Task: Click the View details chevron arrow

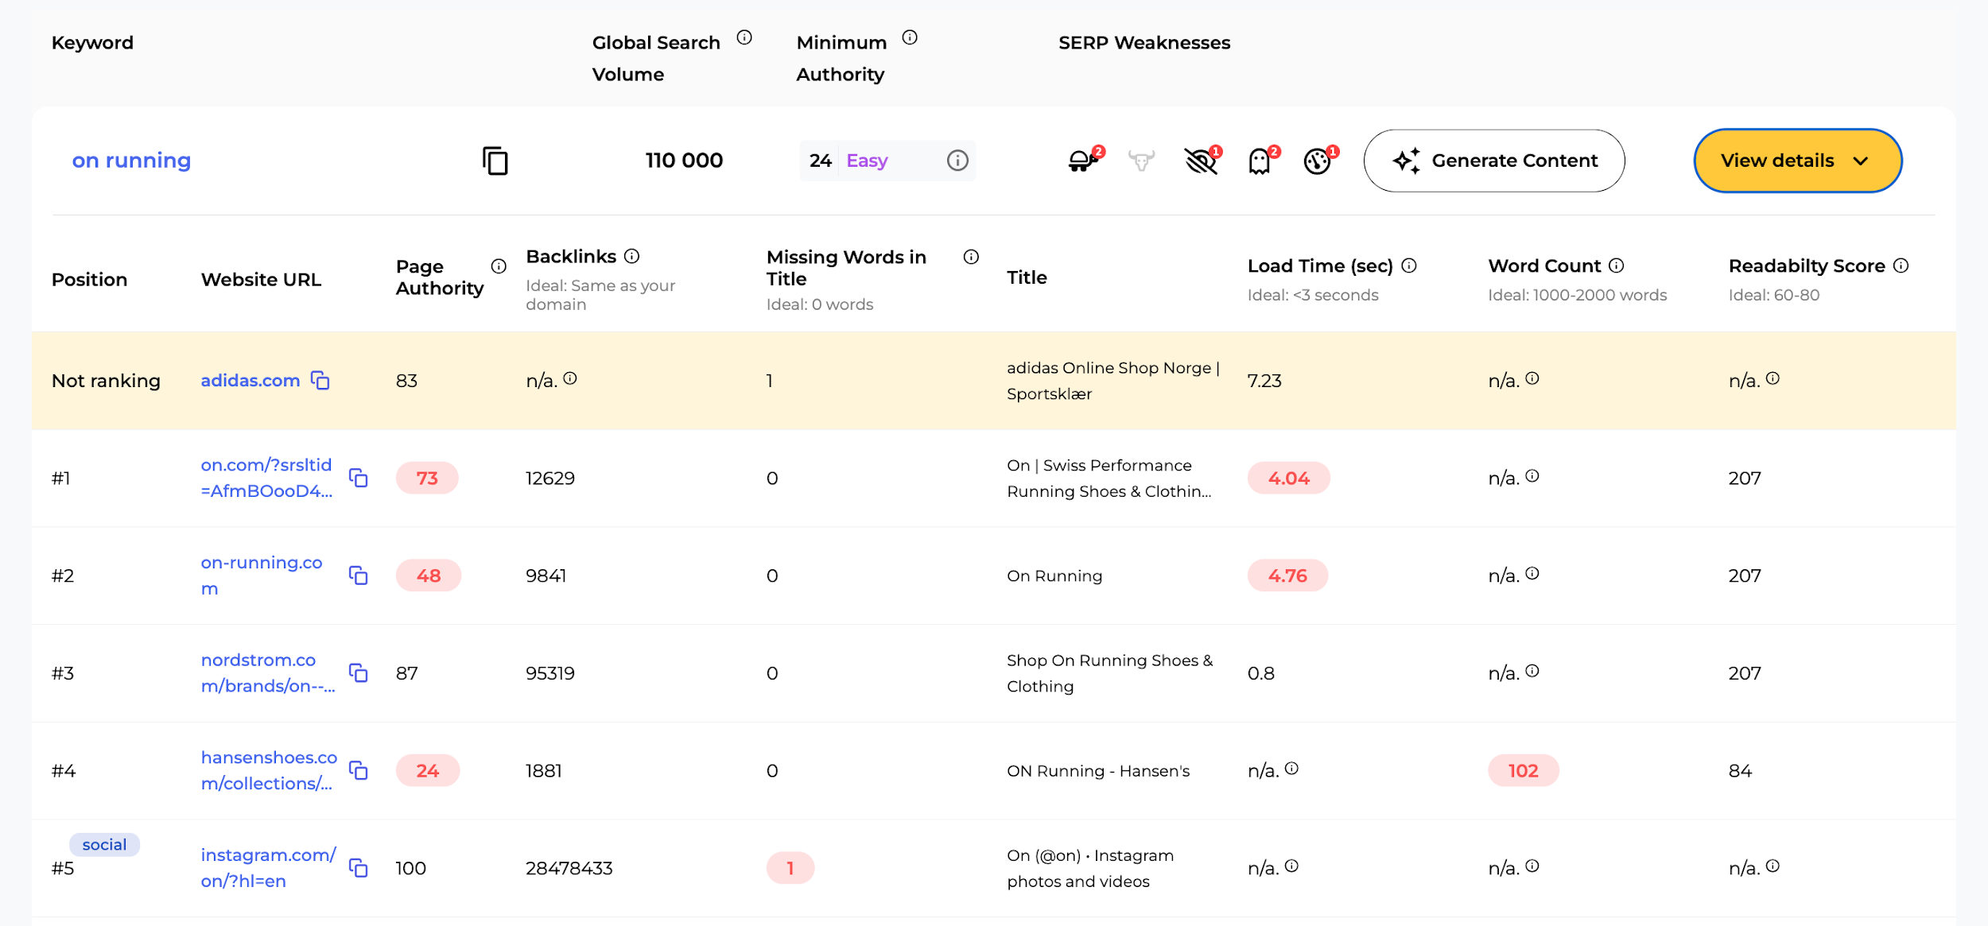Action: click(1861, 161)
